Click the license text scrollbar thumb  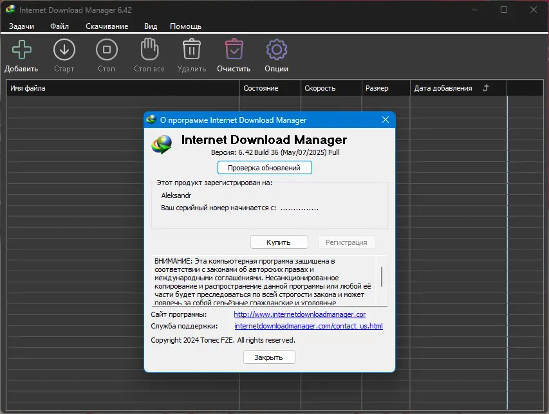(381, 276)
